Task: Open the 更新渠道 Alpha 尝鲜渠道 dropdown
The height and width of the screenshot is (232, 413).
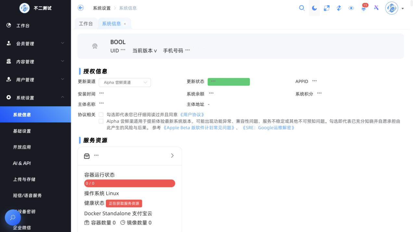Action: (125, 82)
